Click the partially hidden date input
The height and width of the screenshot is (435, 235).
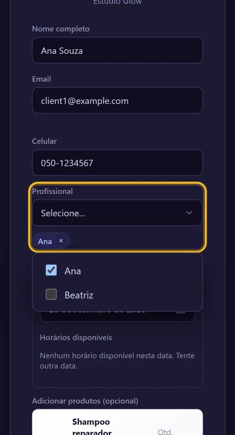(x=117, y=316)
